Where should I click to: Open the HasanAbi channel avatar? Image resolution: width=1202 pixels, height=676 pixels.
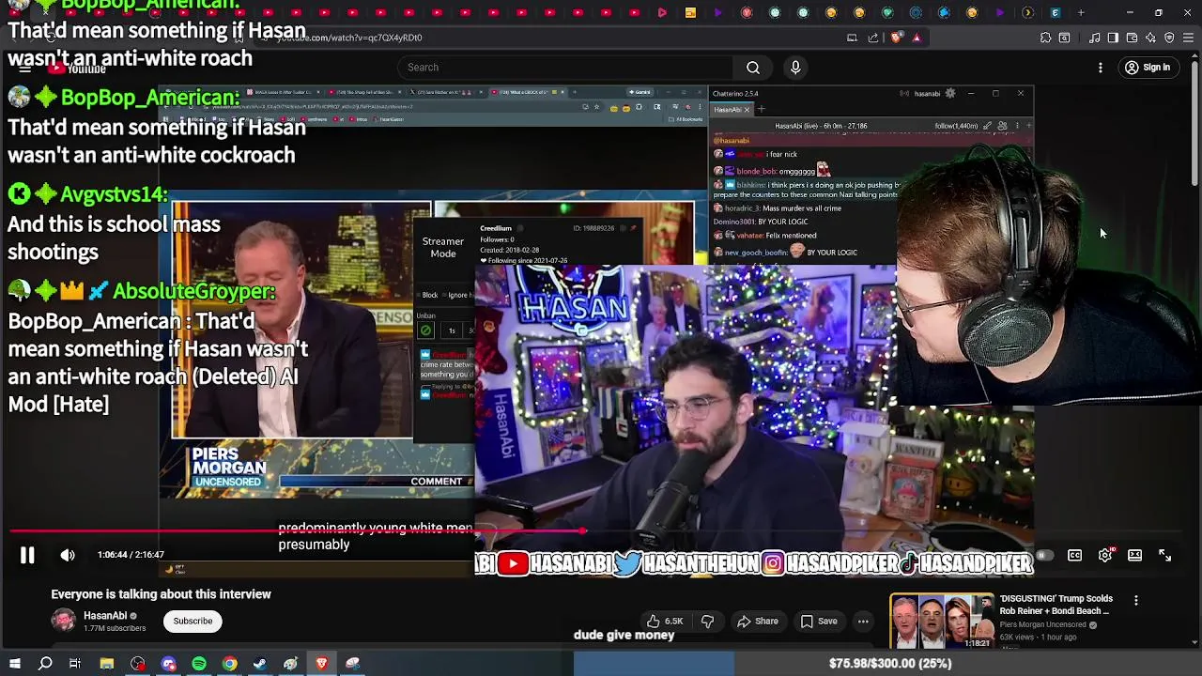coord(63,621)
